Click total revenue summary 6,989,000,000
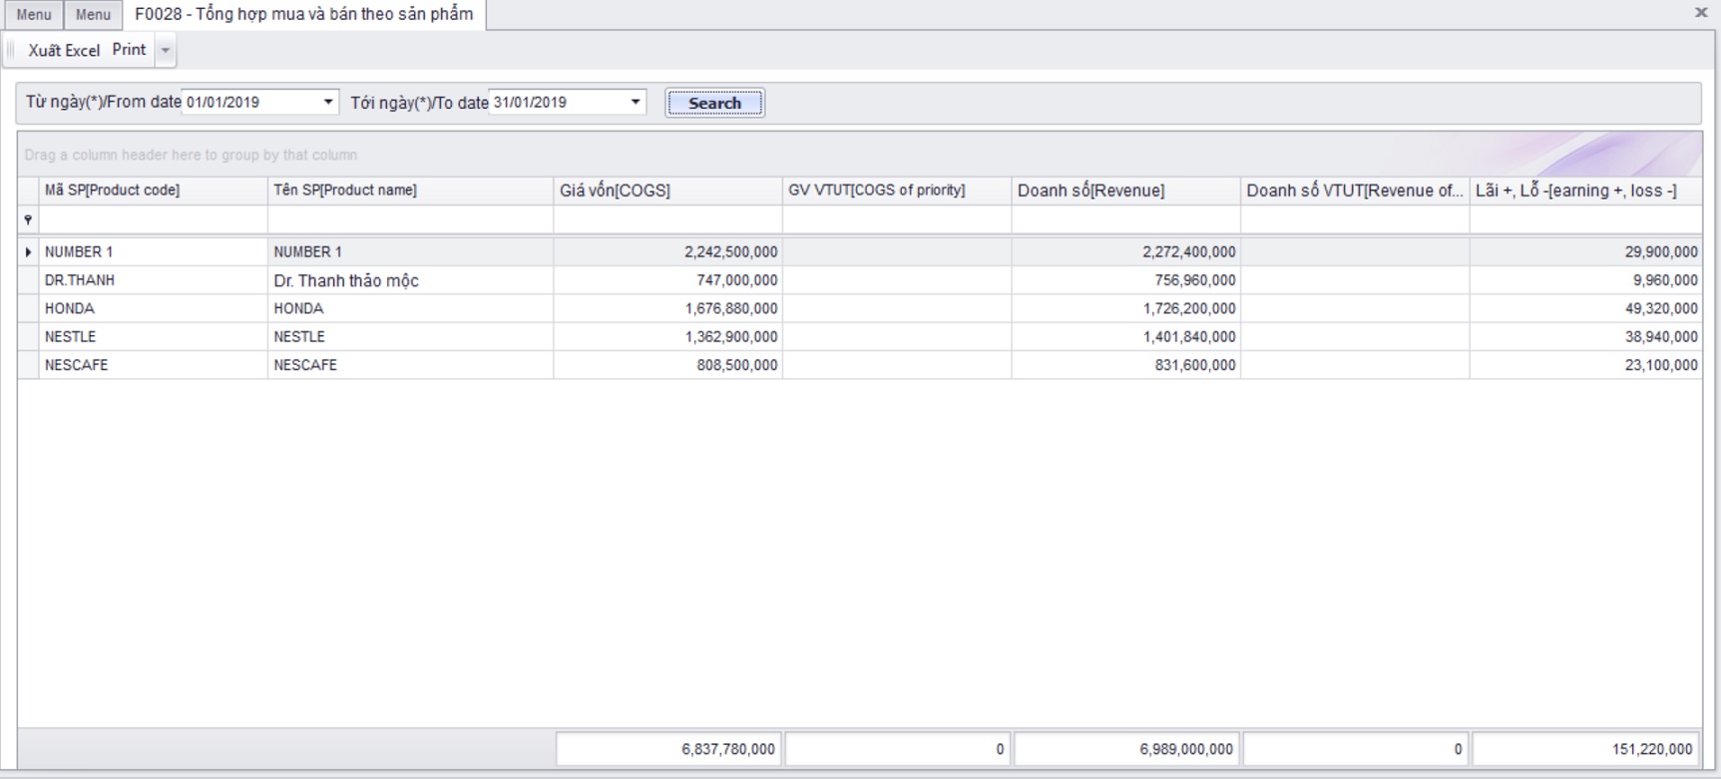This screenshot has height=779, width=1721. [x=1126, y=749]
